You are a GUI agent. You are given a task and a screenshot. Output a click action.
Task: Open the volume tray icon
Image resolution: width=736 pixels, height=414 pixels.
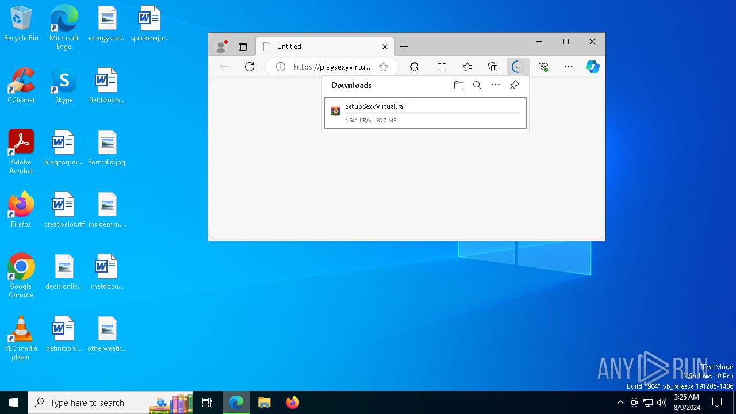[662, 402]
